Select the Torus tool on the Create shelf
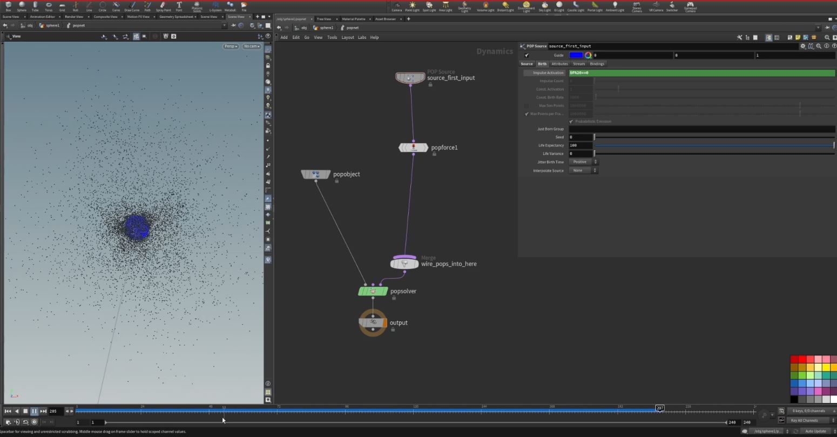 tap(49, 5)
